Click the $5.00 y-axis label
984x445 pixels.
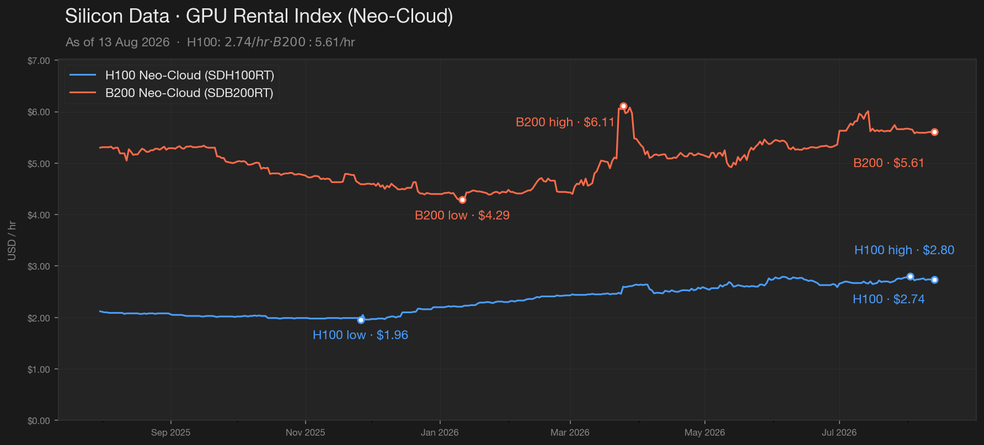[39, 164]
